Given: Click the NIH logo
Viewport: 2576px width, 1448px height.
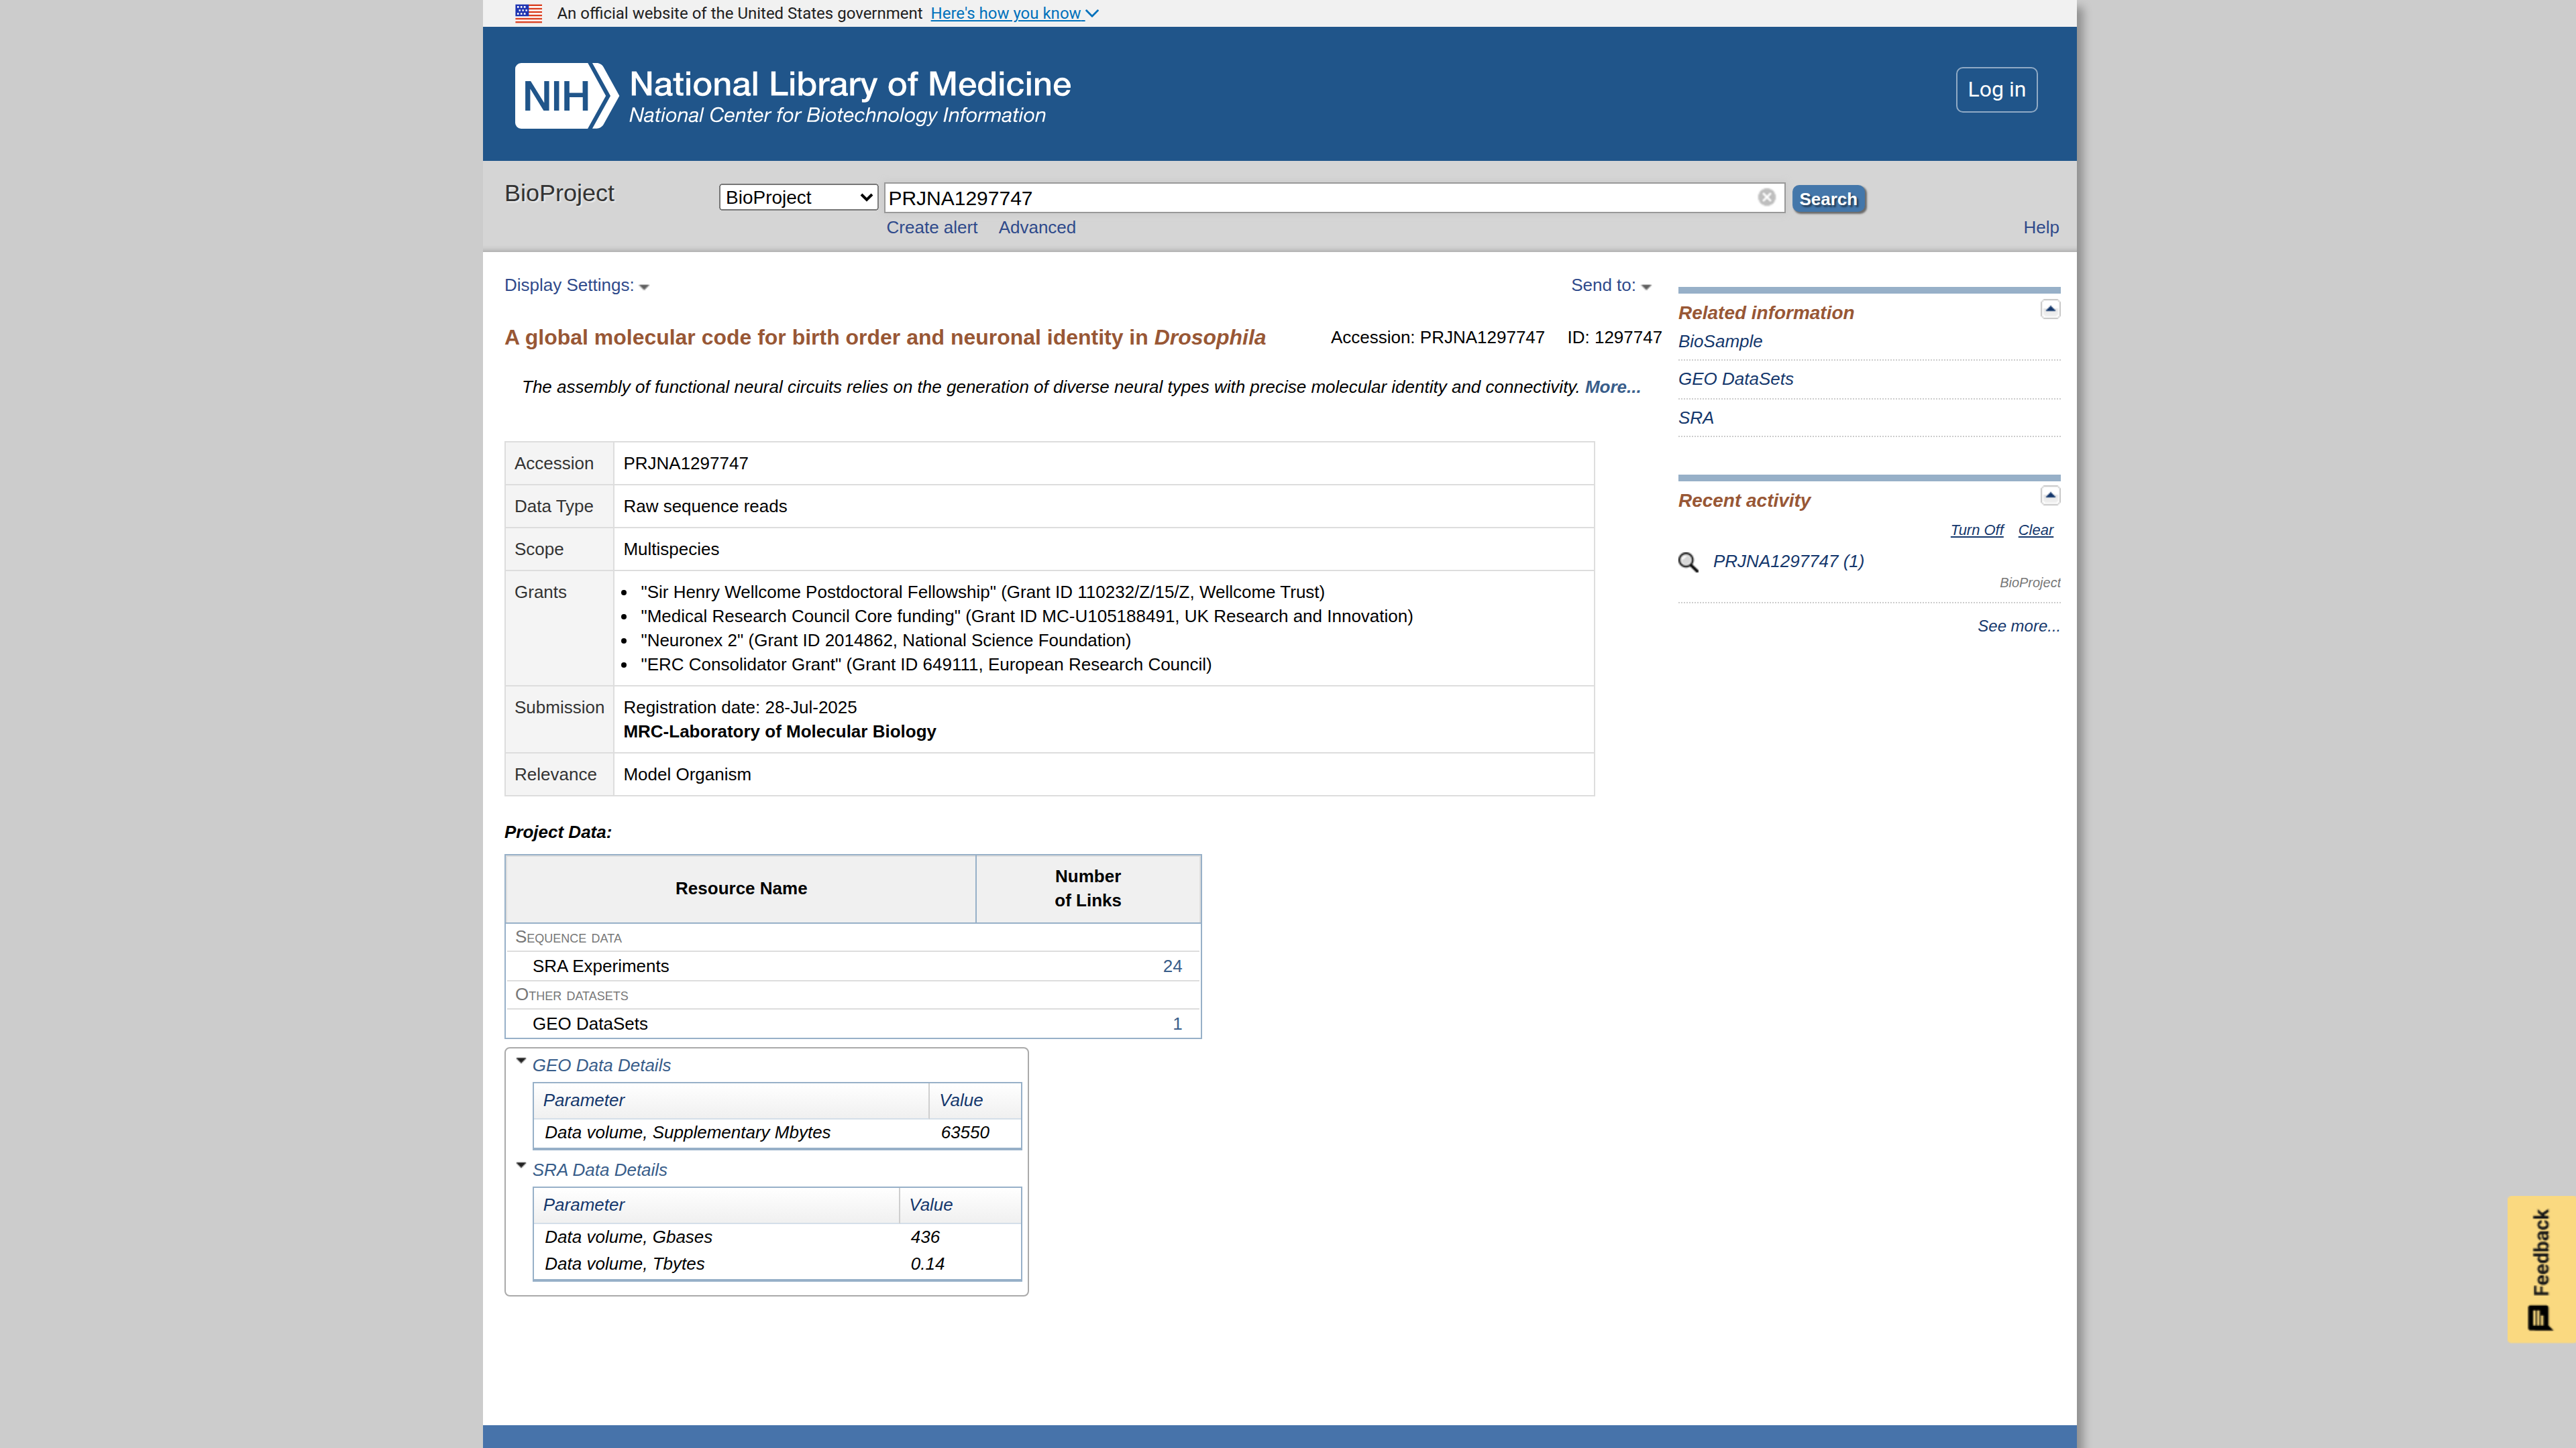Looking at the screenshot, I should click(566, 96).
